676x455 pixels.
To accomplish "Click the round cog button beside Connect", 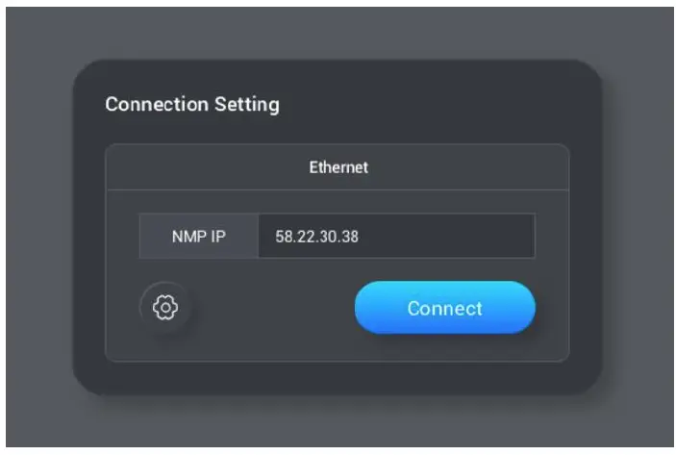I will point(166,308).
